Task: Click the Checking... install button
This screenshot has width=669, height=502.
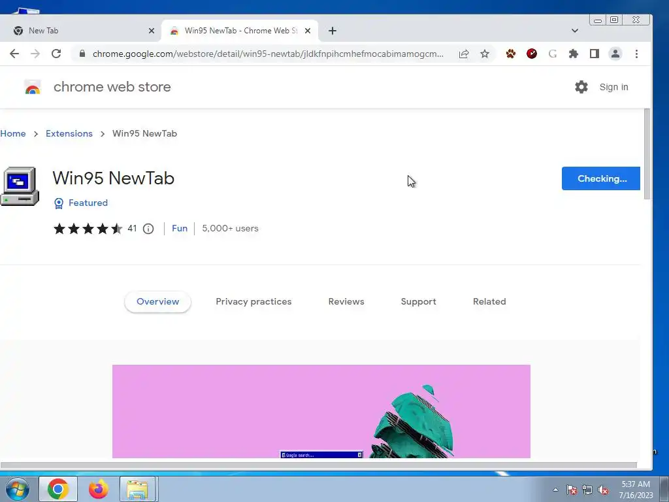Action: [601, 178]
